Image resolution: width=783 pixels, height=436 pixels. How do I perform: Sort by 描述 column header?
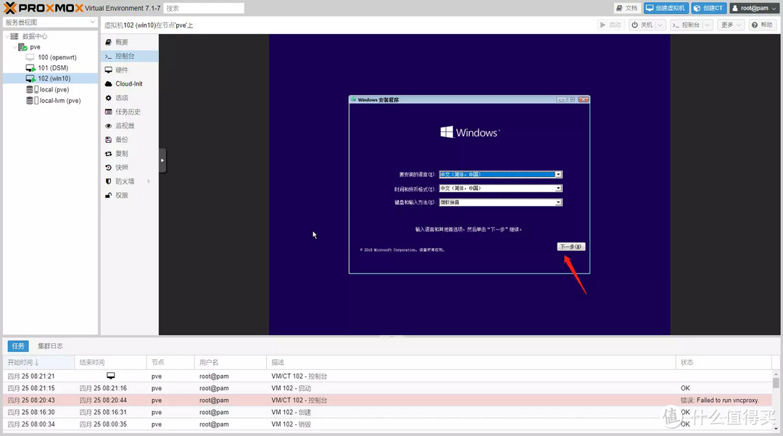(x=471, y=362)
